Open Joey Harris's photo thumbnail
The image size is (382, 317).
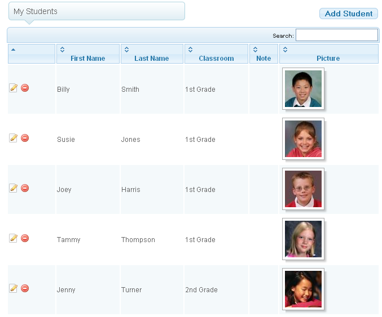click(x=303, y=189)
